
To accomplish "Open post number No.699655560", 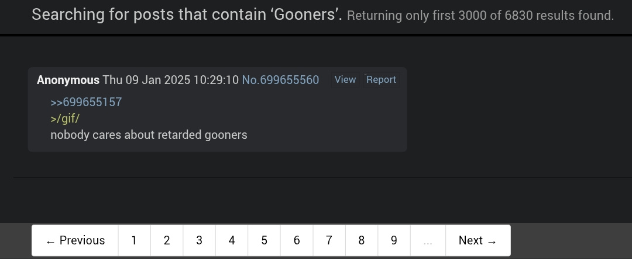I will click(280, 80).
